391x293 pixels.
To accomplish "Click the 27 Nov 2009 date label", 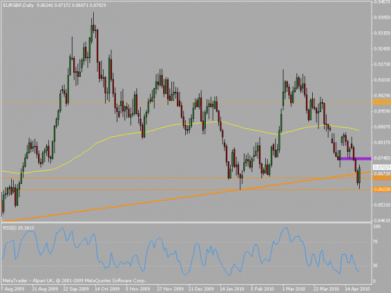I will (x=170, y=289).
